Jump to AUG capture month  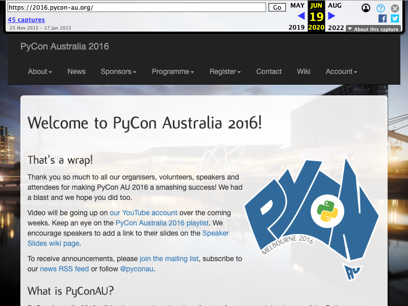tap(335, 6)
